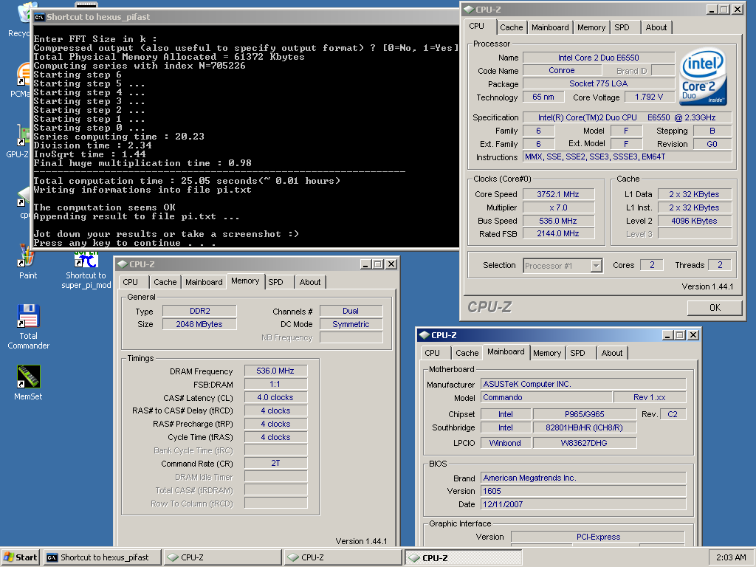Click Memory CPU-Z window title icon
Viewport: 756px width, 567px height.
(x=123, y=264)
